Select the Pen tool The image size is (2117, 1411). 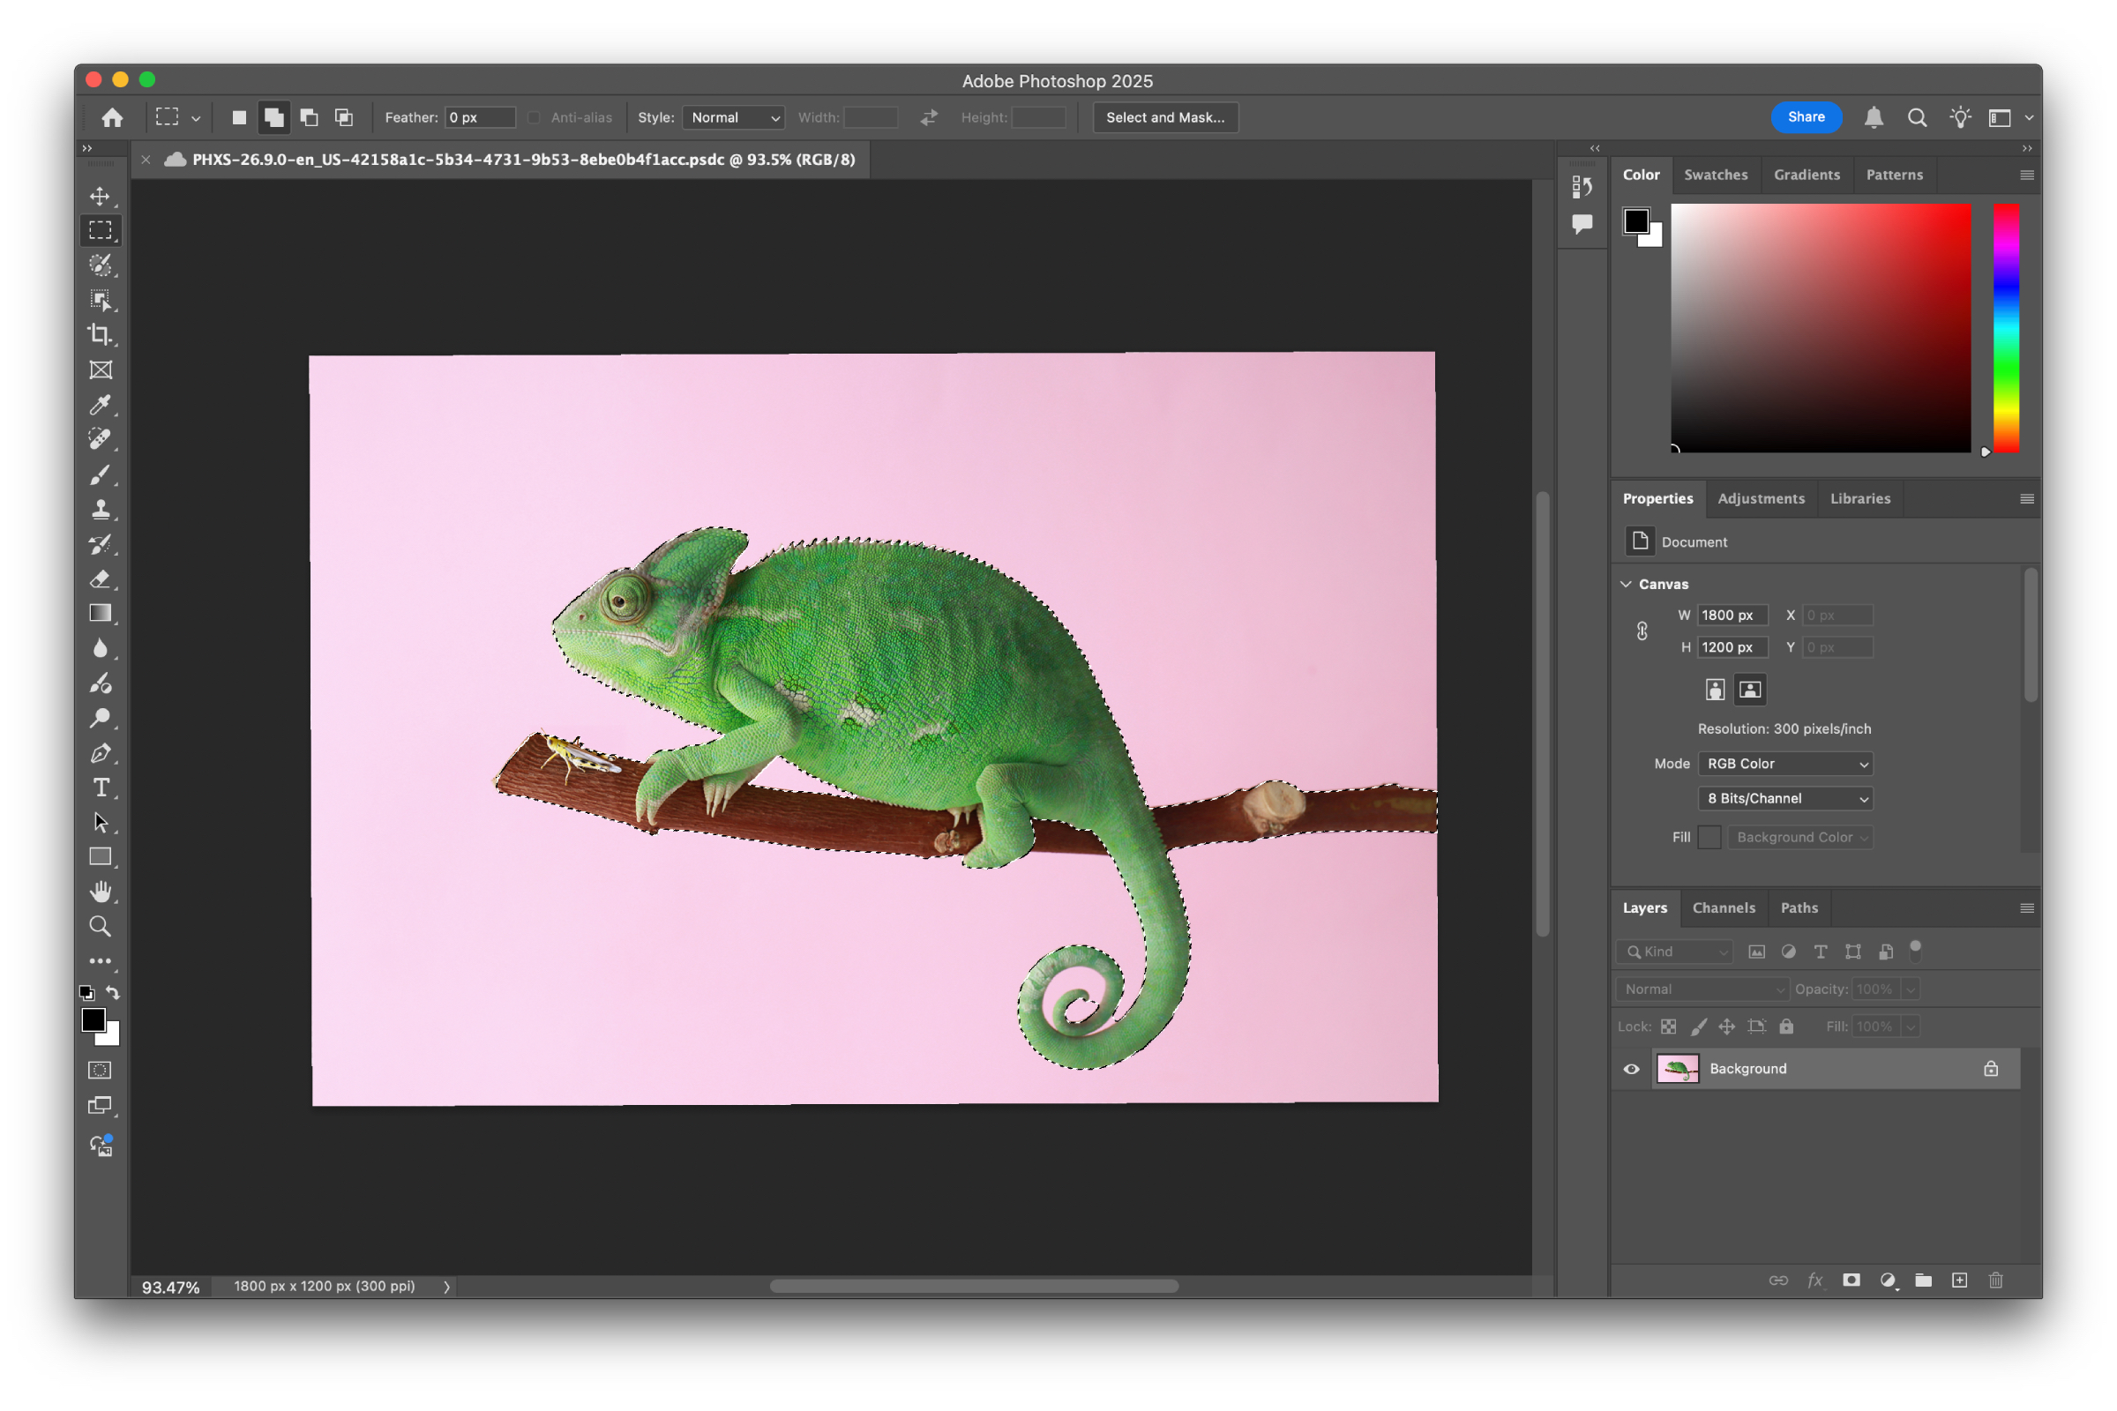[101, 753]
